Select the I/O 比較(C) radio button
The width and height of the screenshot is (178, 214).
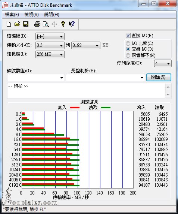128,43
